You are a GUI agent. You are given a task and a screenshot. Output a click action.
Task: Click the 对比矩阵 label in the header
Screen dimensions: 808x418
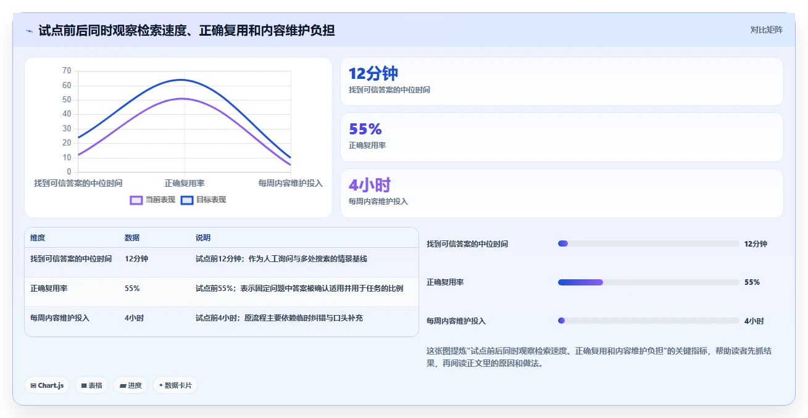tap(766, 30)
